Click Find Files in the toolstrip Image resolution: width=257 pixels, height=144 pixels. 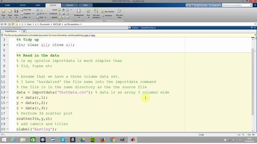click(x=26, y=10)
